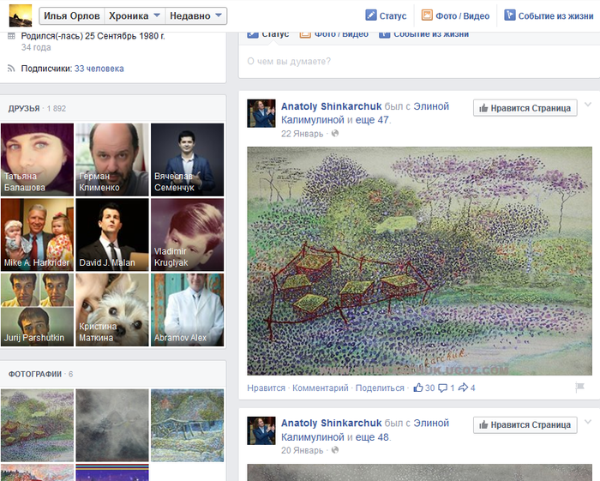This screenshot has height=481, width=600.
Task: Click the Илья Орлов name button
Action: pyautogui.click(x=72, y=15)
